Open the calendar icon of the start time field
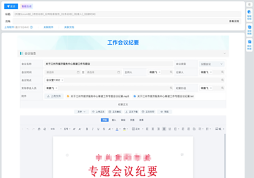This screenshot has width=254, height=178. [x=78, y=72]
